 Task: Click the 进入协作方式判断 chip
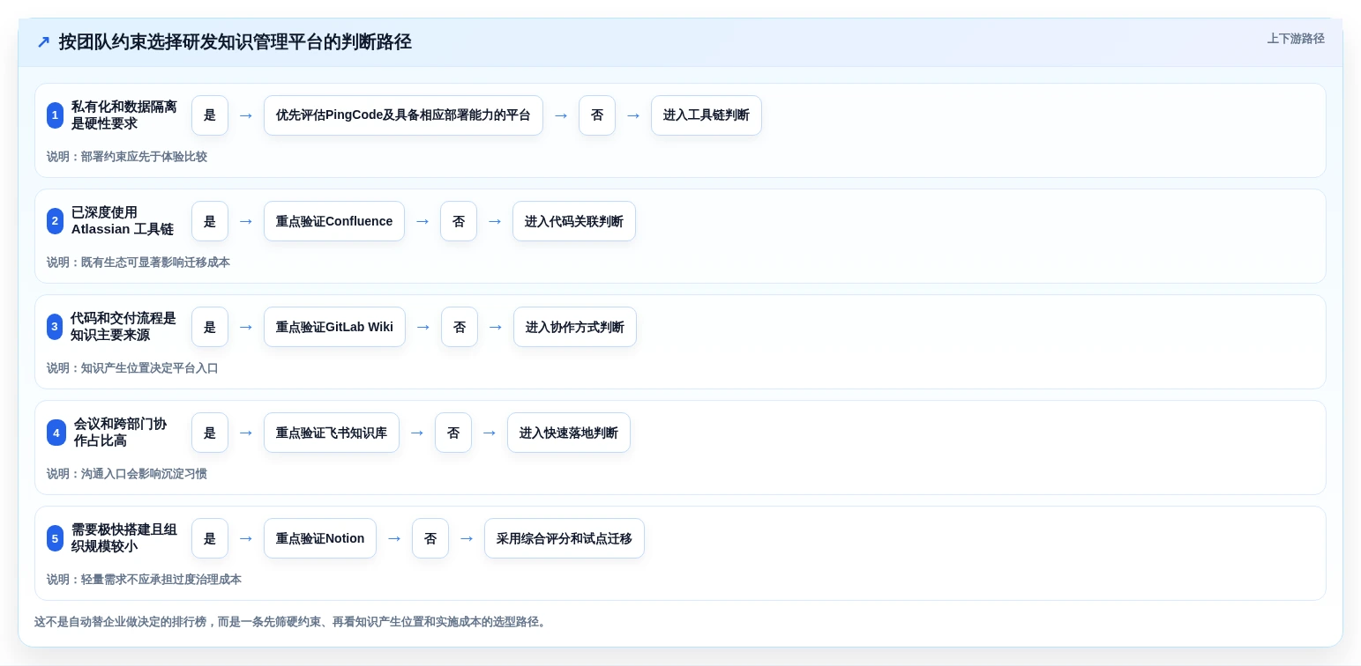pos(575,327)
